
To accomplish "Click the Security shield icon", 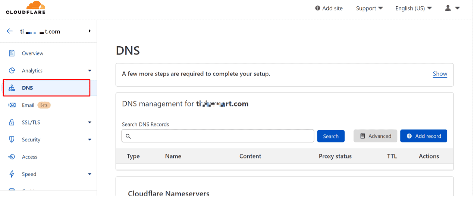I will coord(12,140).
